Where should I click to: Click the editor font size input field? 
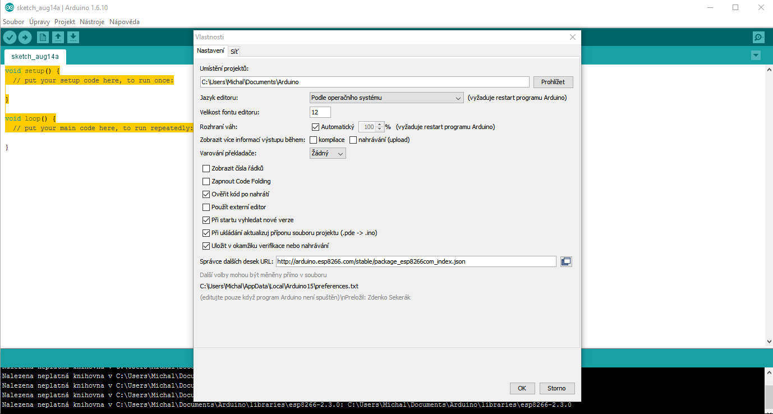pyautogui.click(x=320, y=112)
